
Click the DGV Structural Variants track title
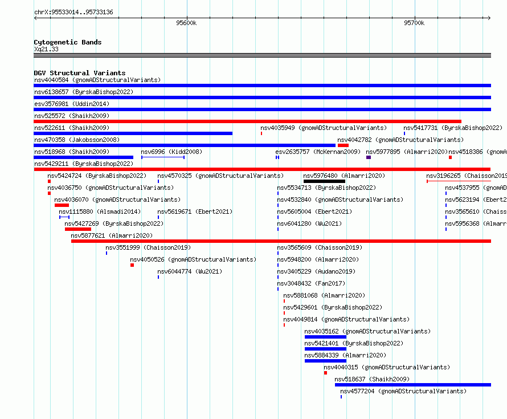80,73
